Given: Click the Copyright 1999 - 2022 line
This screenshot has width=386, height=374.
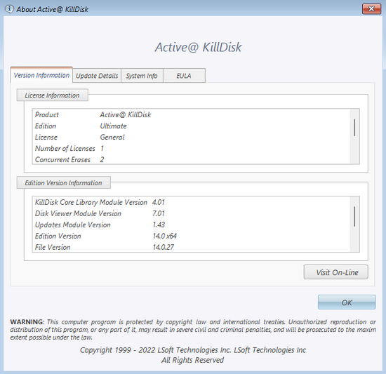Looking at the screenshot, I should coord(193,350).
